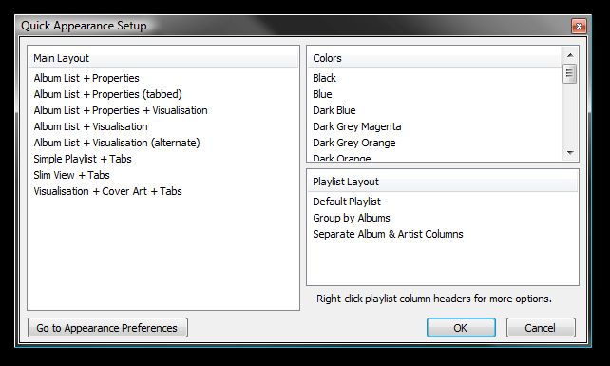610x366 pixels.
Task: Select Dark Grey Magenta colors
Action: click(x=356, y=126)
